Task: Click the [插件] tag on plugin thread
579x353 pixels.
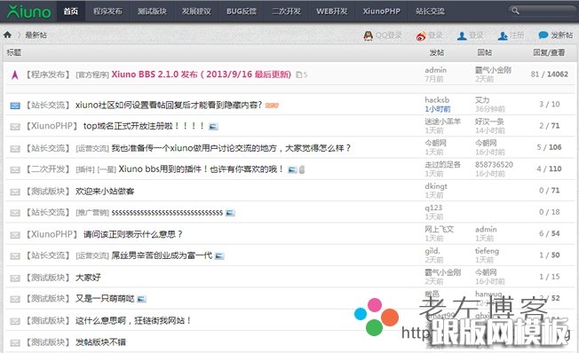Action: point(85,169)
